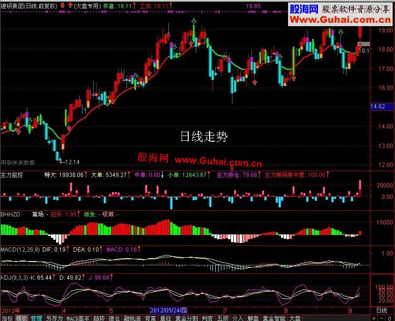This screenshot has width=395, height=321.
Task: Open the 融轨道 template tab
Action: (132, 318)
